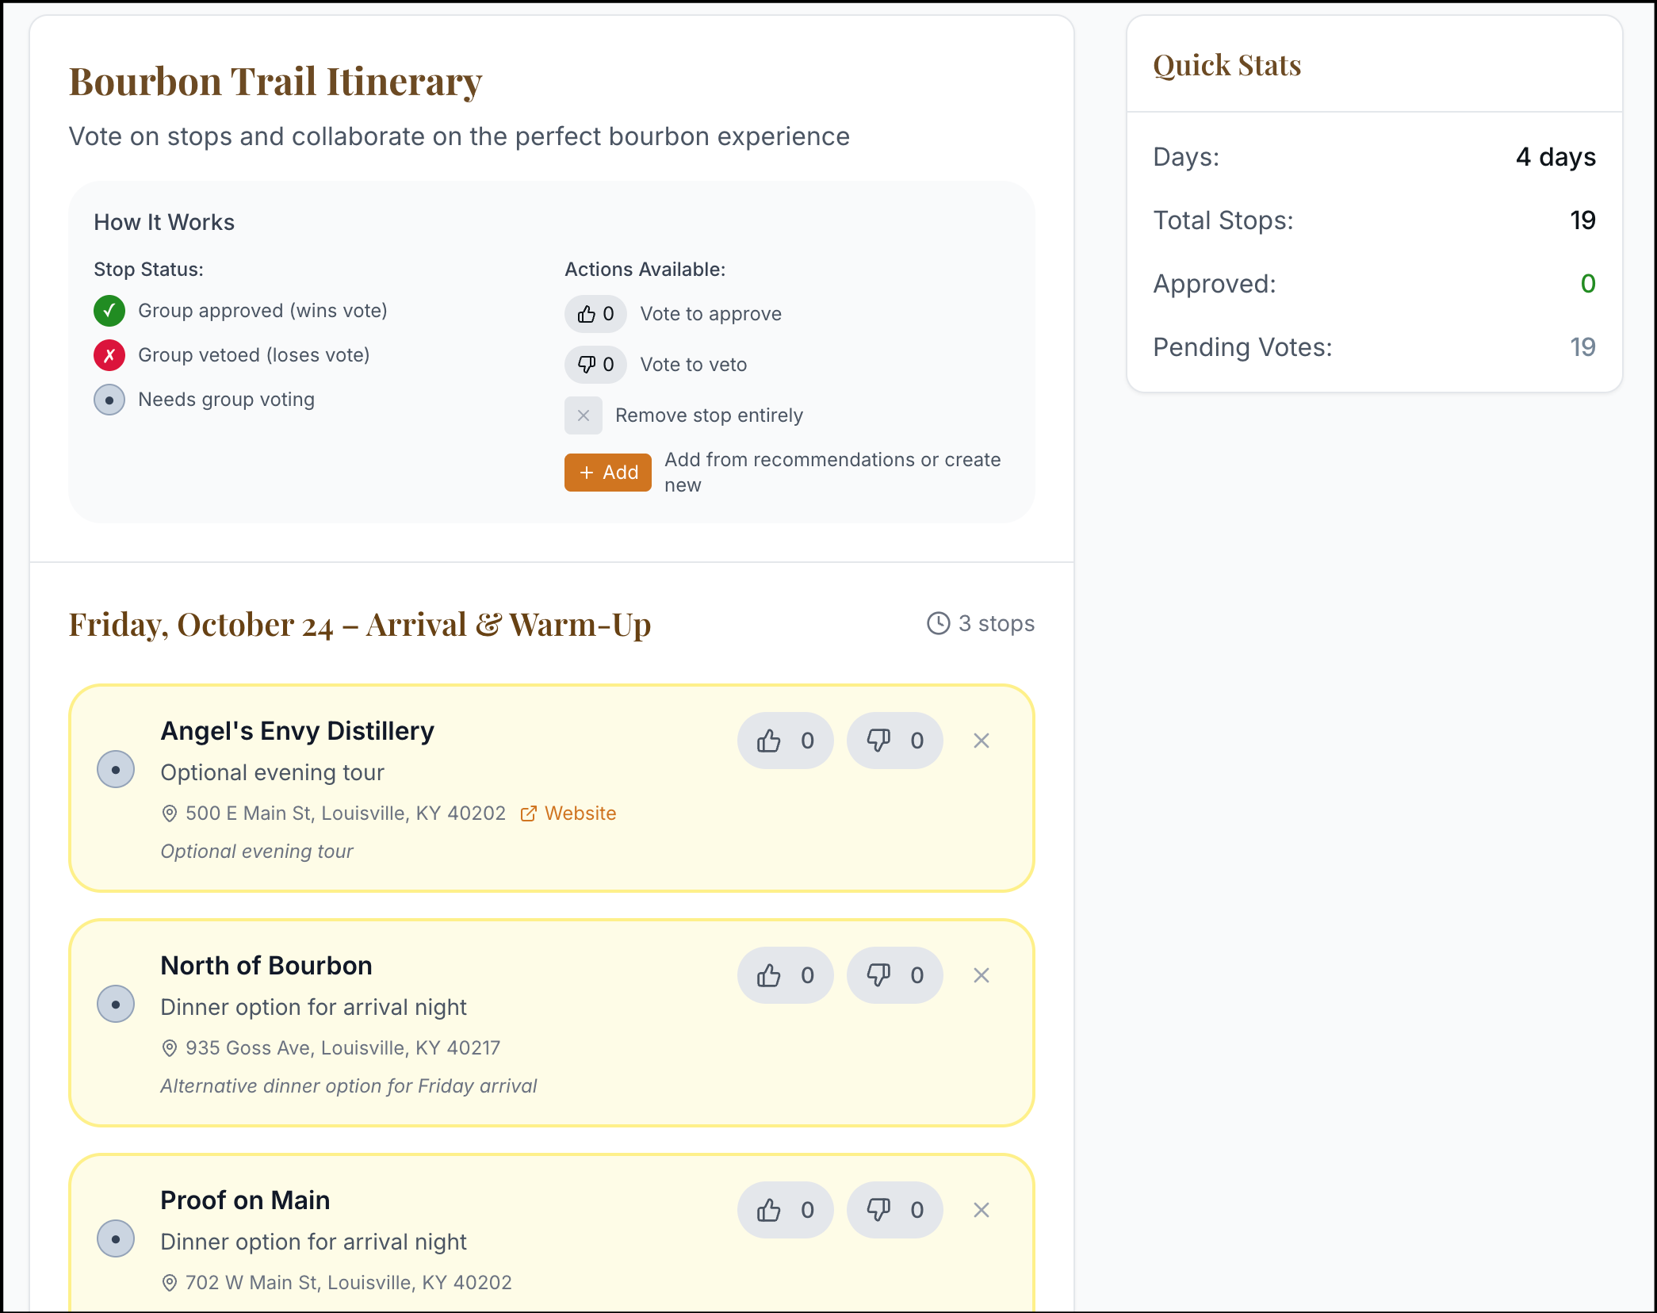Image resolution: width=1657 pixels, height=1313 pixels.
Task: Approve Proof on Main stop
Action: [x=784, y=1210]
